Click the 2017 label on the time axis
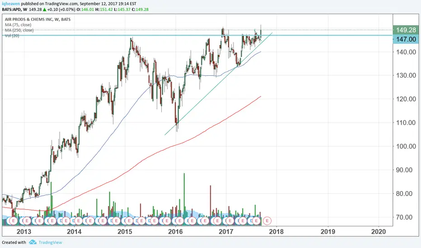This screenshot has width=421, height=248. 226,231
